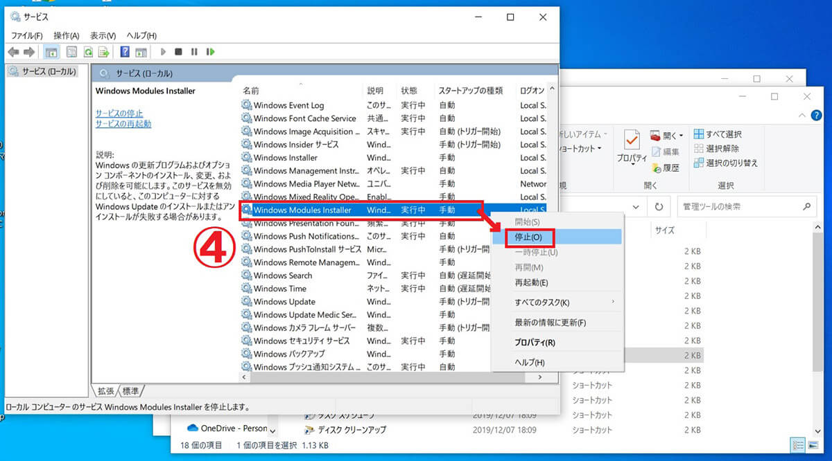Click the blue Help question-mark toolbar icon
Viewport: 832px width, 461px height.
(x=125, y=52)
